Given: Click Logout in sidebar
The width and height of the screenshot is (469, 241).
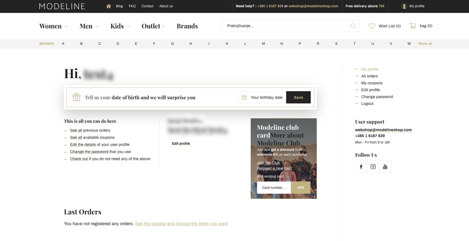Looking at the screenshot, I should (367, 104).
